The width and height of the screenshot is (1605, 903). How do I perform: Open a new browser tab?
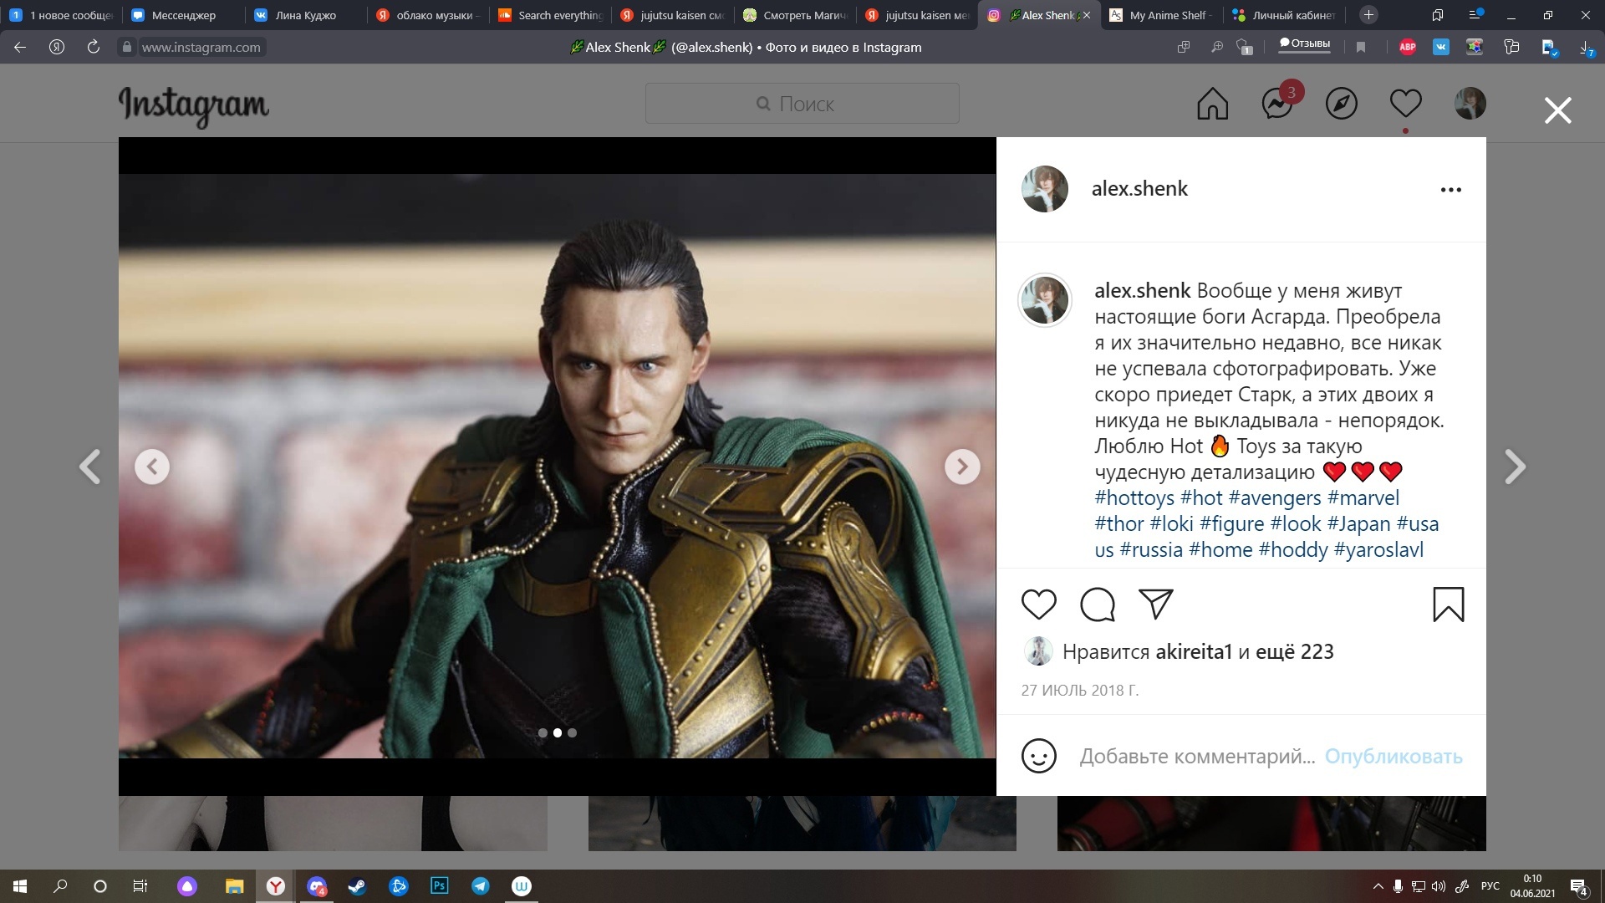(1368, 15)
